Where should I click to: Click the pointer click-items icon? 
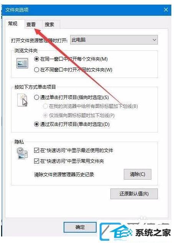23,100
